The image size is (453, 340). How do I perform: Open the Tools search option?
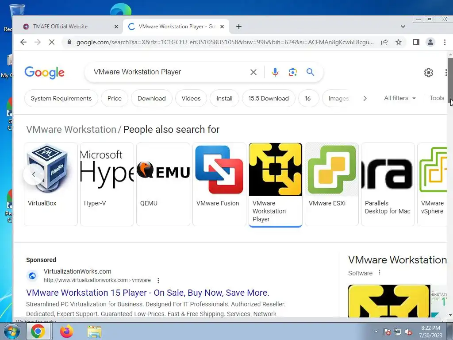pos(437,98)
